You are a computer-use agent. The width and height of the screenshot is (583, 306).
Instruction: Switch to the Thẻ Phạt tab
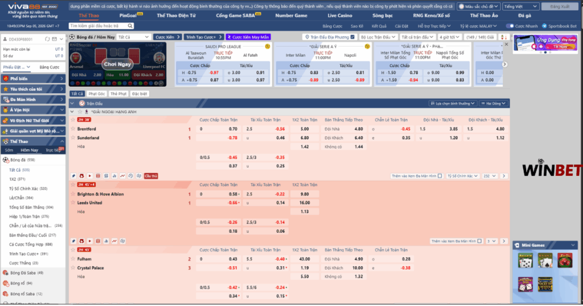point(118,94)
